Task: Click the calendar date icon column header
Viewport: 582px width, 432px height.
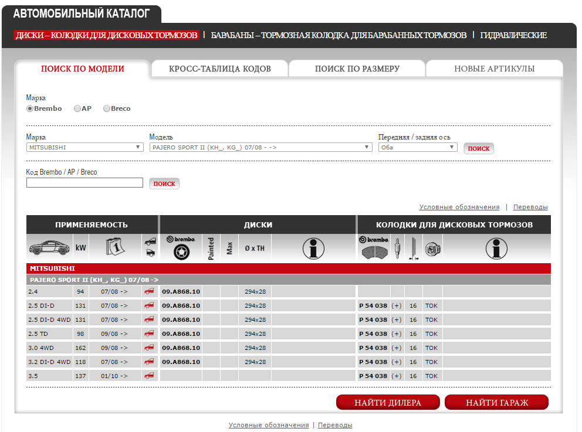Action: click(x=115, y=248)
